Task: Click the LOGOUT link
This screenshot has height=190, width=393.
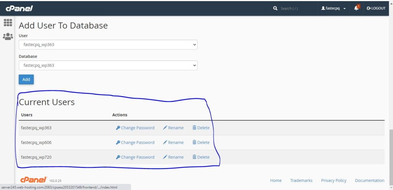Action: pyautogui.click(x=376, y=8)
